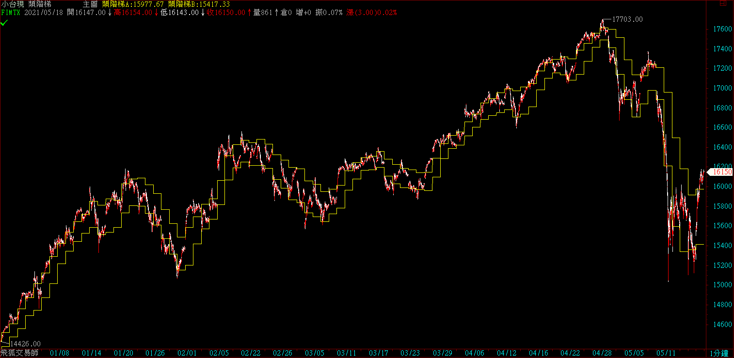Click the high price 高16154.00
The height and width of the screenshot is (358, 734).
[x=133, y=13]
